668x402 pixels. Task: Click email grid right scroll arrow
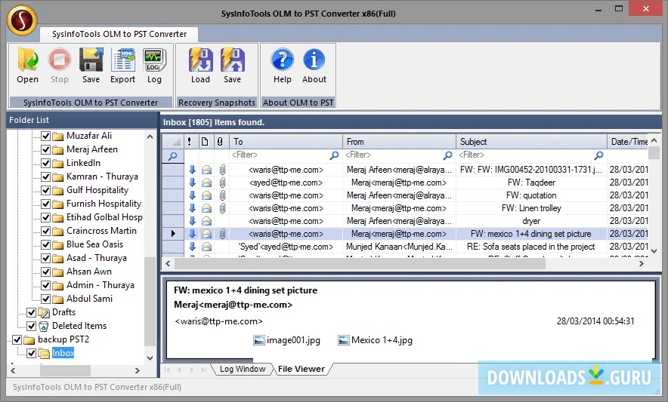(x=641, y=264)
